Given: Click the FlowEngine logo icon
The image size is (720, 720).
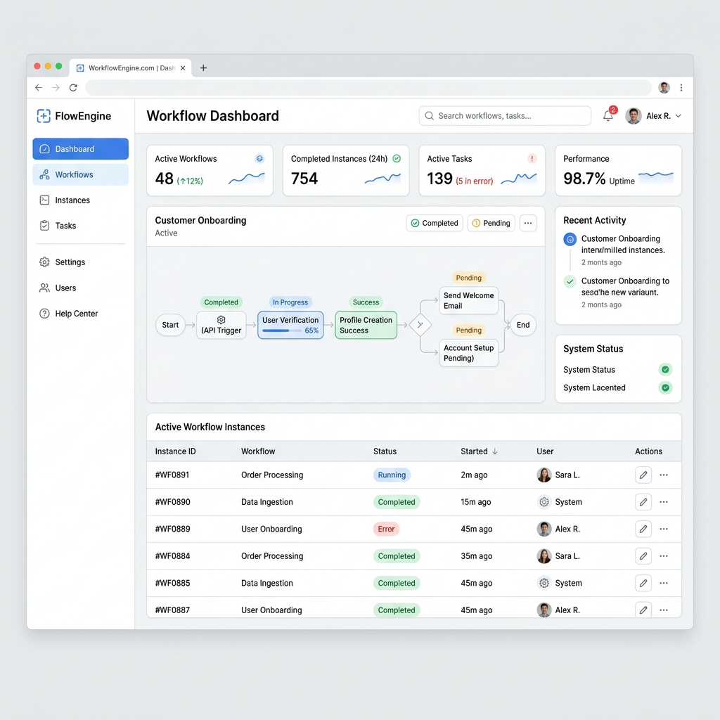Looking at the screenshot, I should (44, 116).
